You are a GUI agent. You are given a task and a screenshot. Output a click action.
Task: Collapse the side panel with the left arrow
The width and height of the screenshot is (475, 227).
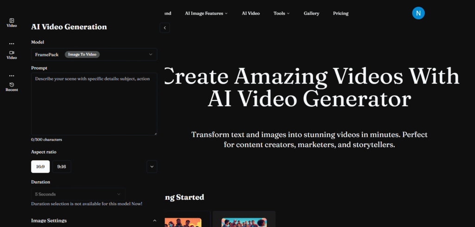165,28
